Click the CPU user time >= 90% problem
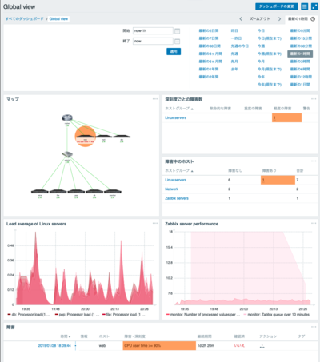 (159, 346)
